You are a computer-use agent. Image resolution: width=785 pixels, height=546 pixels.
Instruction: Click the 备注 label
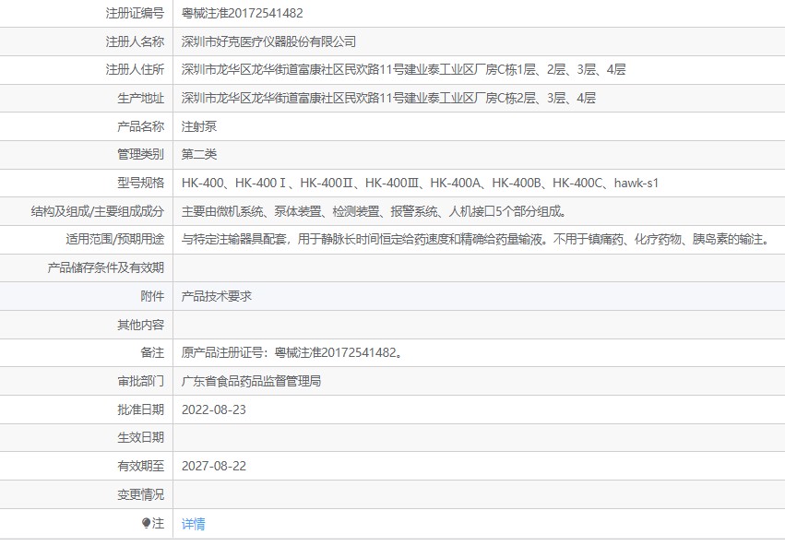(153, 353)
